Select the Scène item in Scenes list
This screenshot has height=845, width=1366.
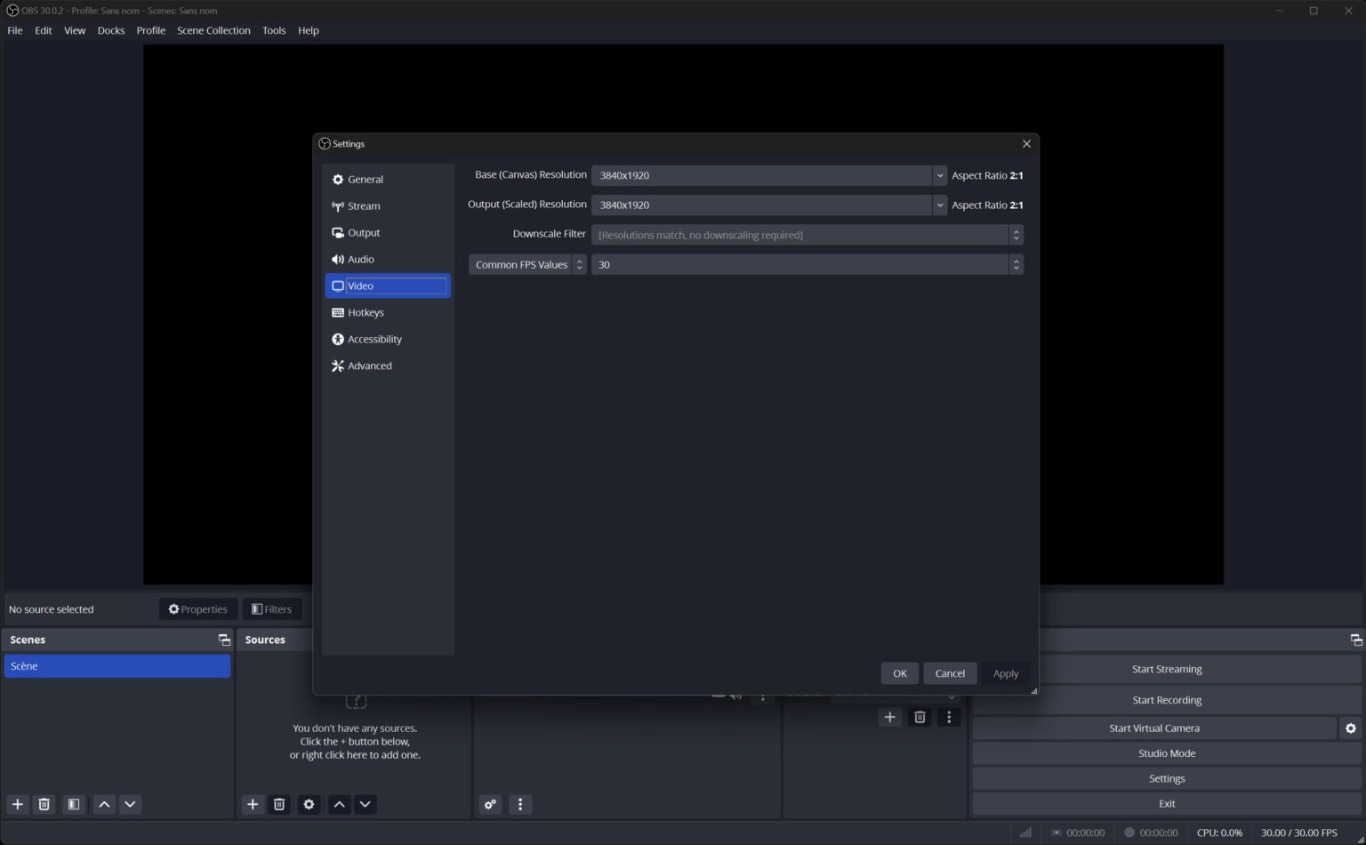click(x=117, y=666)
